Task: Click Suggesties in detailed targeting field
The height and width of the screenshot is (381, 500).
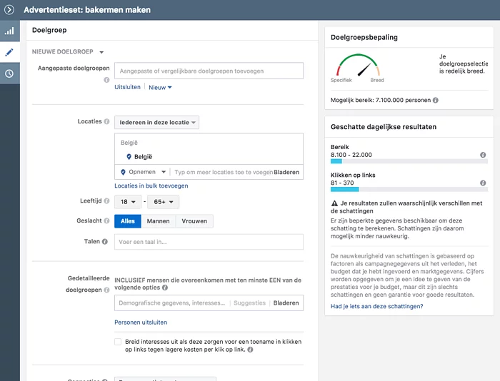Action: pos(249,303)
